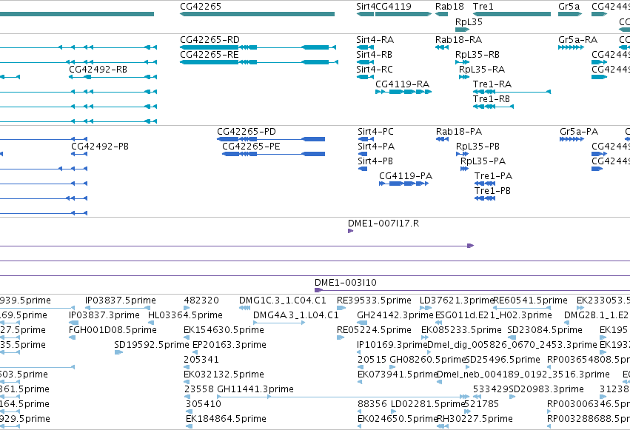The height and width of the screenshot is (430, 630).
Task: Click the CG42265-PD protein label
Action: (x=247, y=132)
